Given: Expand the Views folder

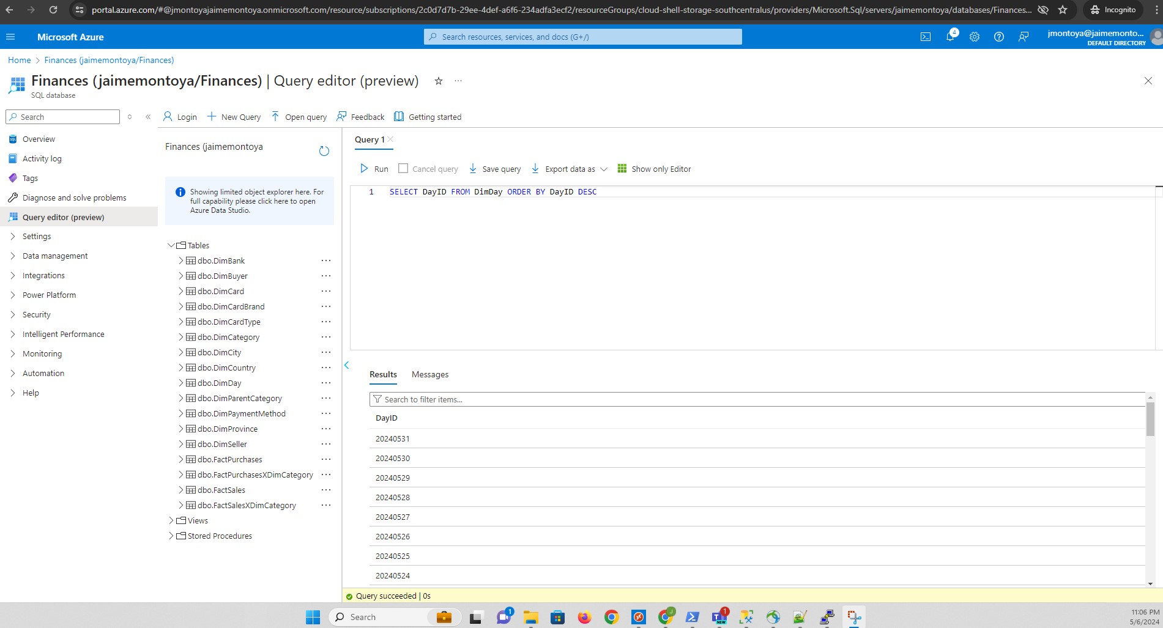Looking at the screenshot, I should point(171,520).
